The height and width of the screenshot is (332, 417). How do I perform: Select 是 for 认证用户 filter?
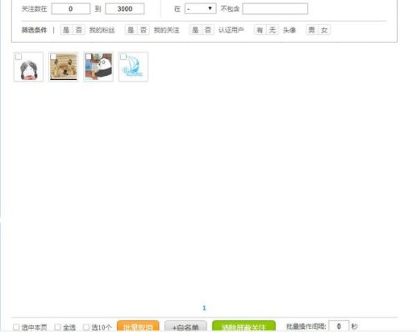[195, 30]
